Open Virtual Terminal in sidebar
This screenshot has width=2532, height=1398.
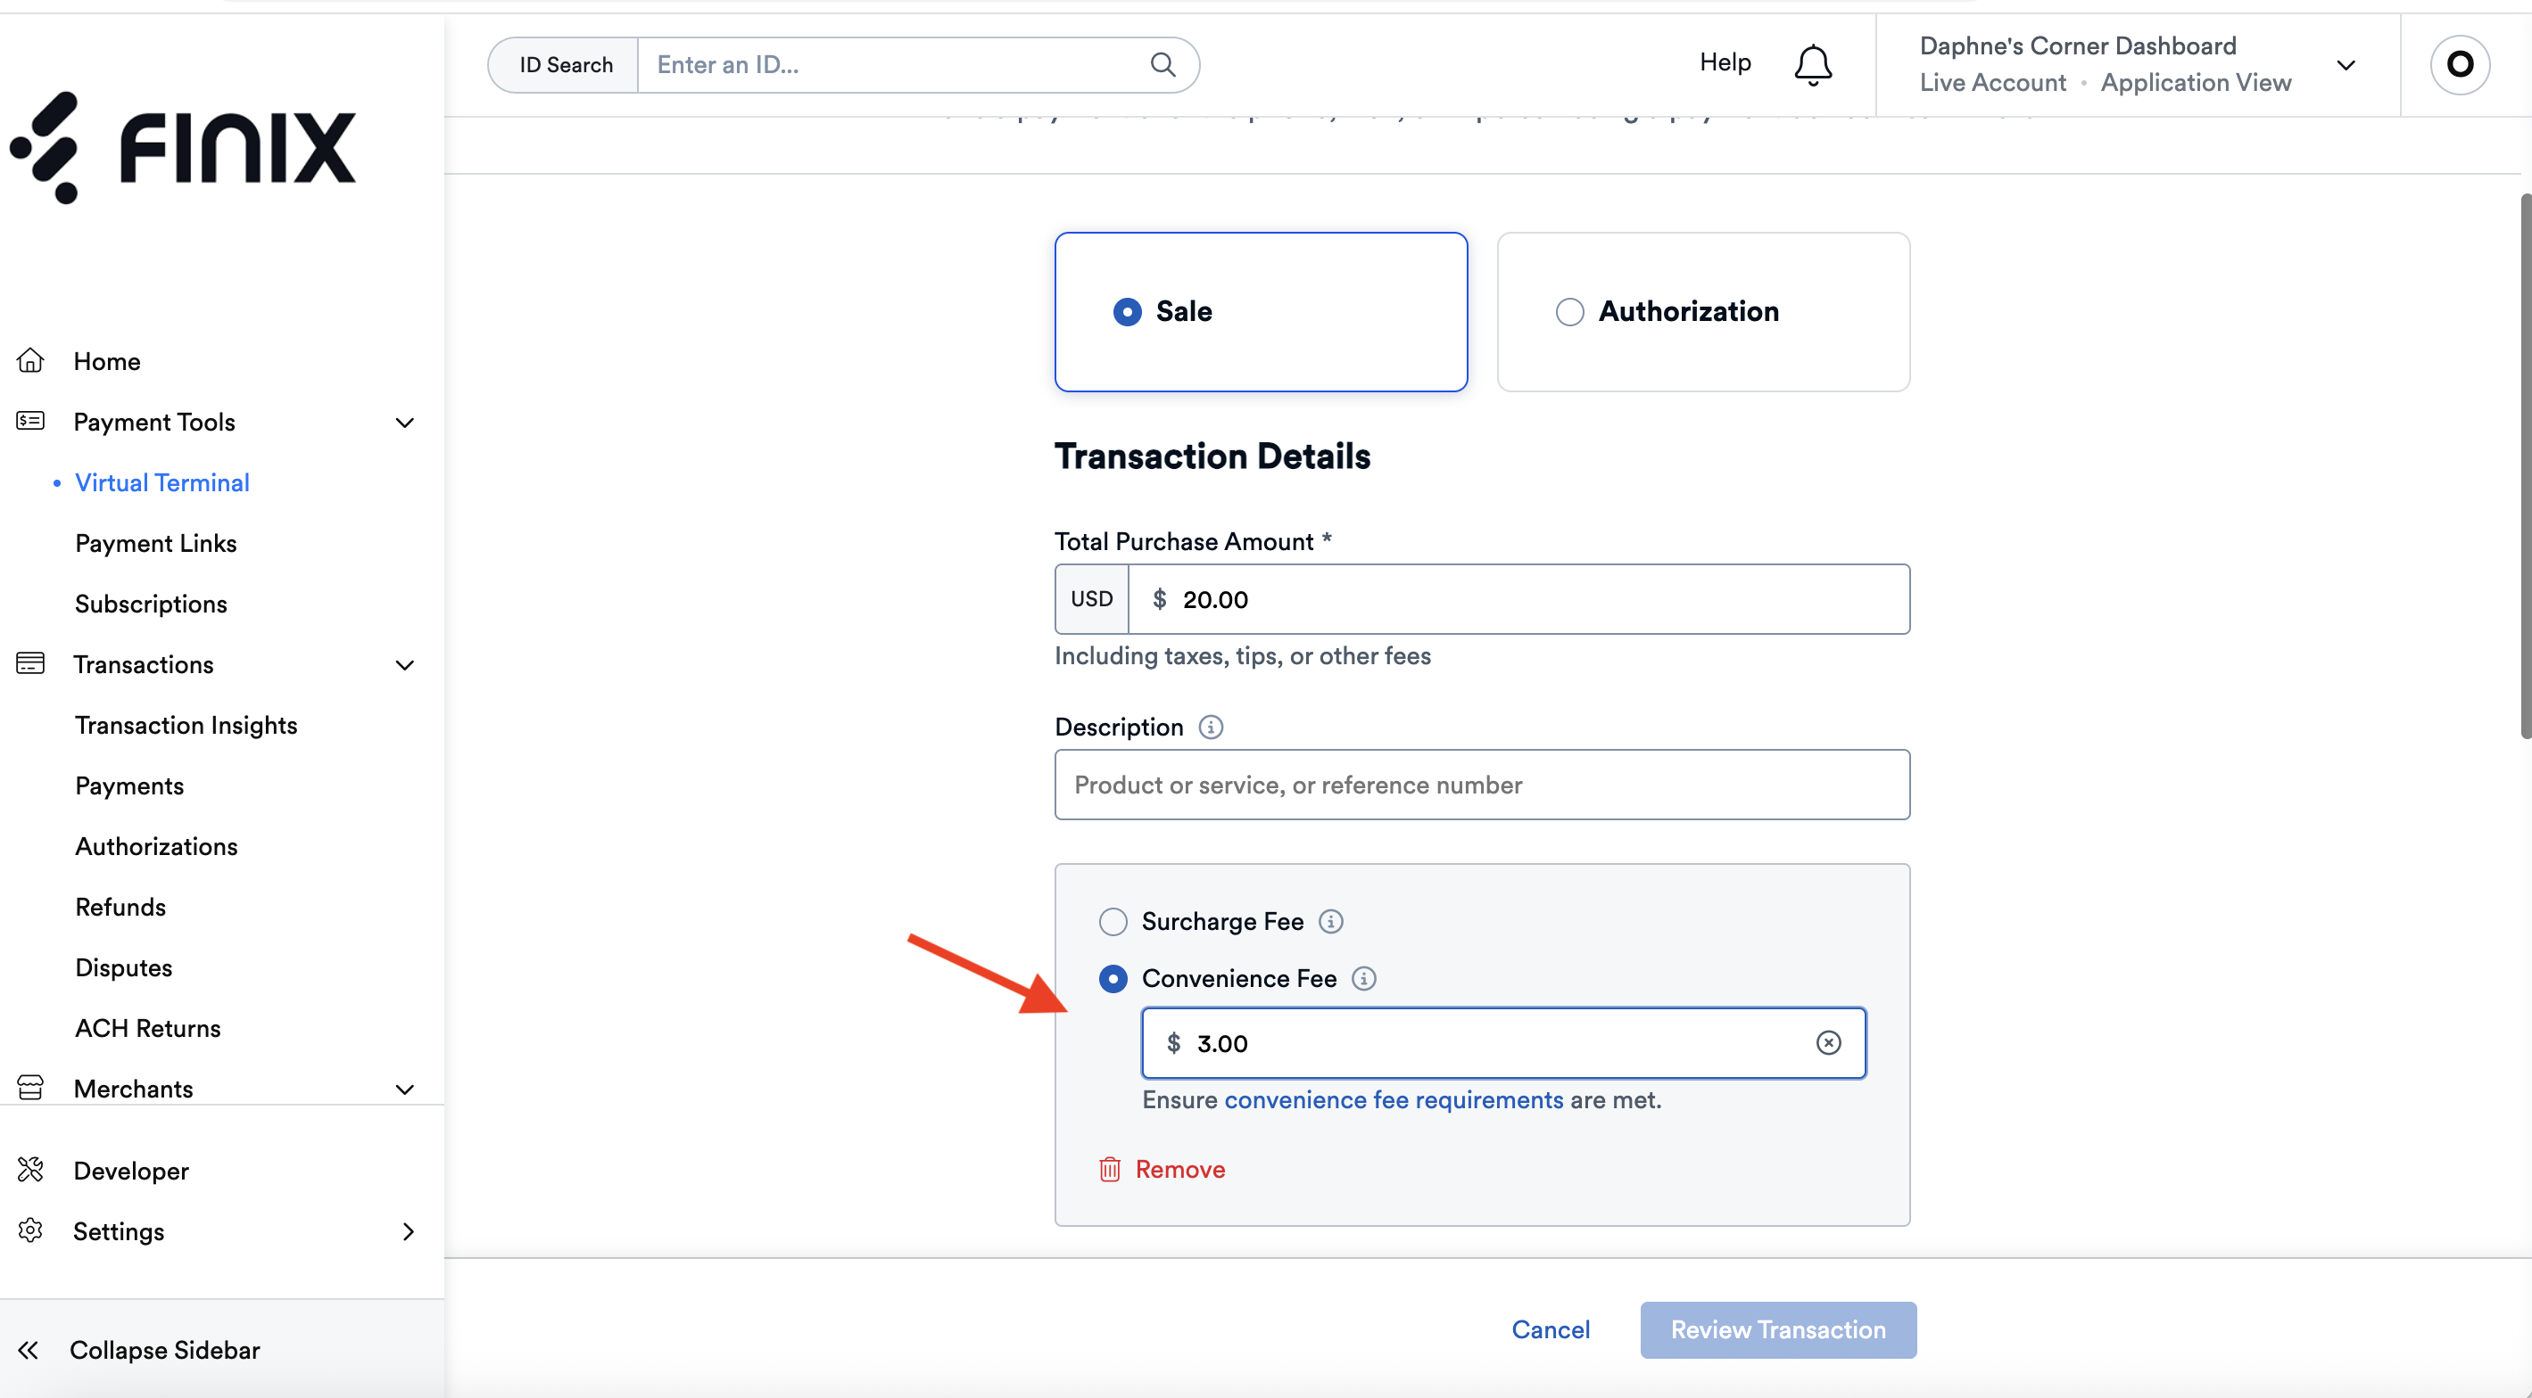pos(162,482)
